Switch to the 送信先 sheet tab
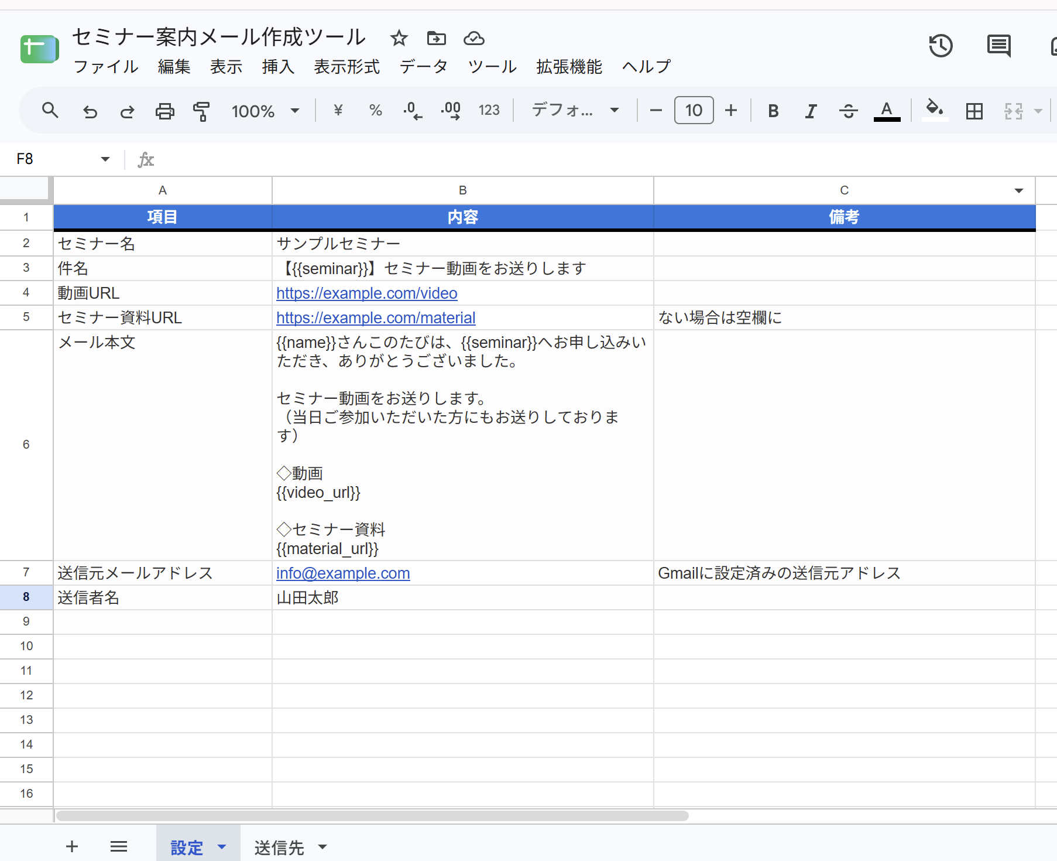This screenshot has height=861, width=1057. pos(279,847)
